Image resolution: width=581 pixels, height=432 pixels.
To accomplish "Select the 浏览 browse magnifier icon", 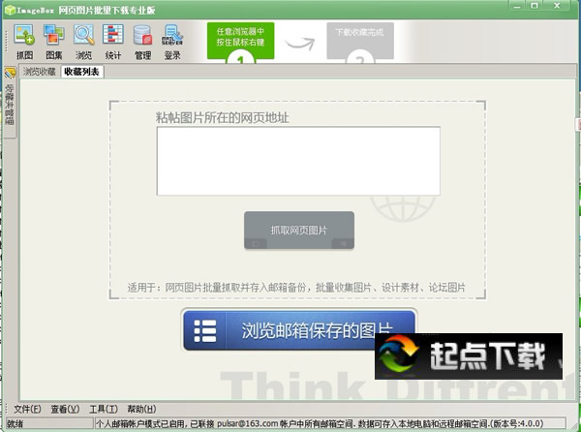I will point(83,42).
